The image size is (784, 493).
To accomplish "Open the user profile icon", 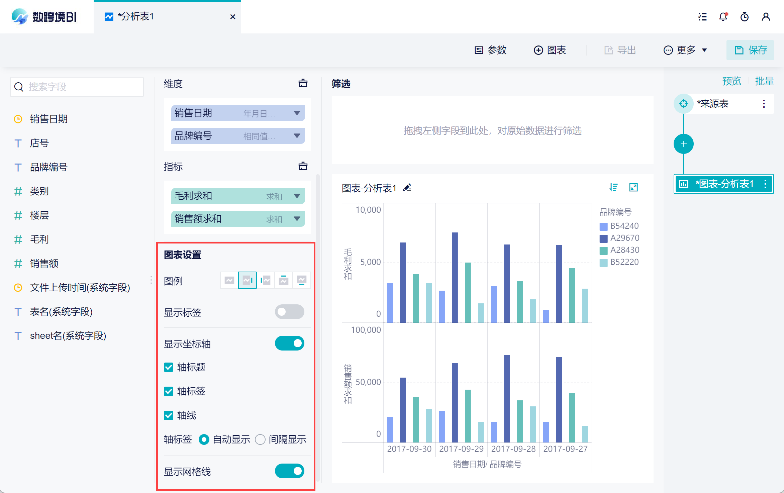I will [x=766, y=17].
